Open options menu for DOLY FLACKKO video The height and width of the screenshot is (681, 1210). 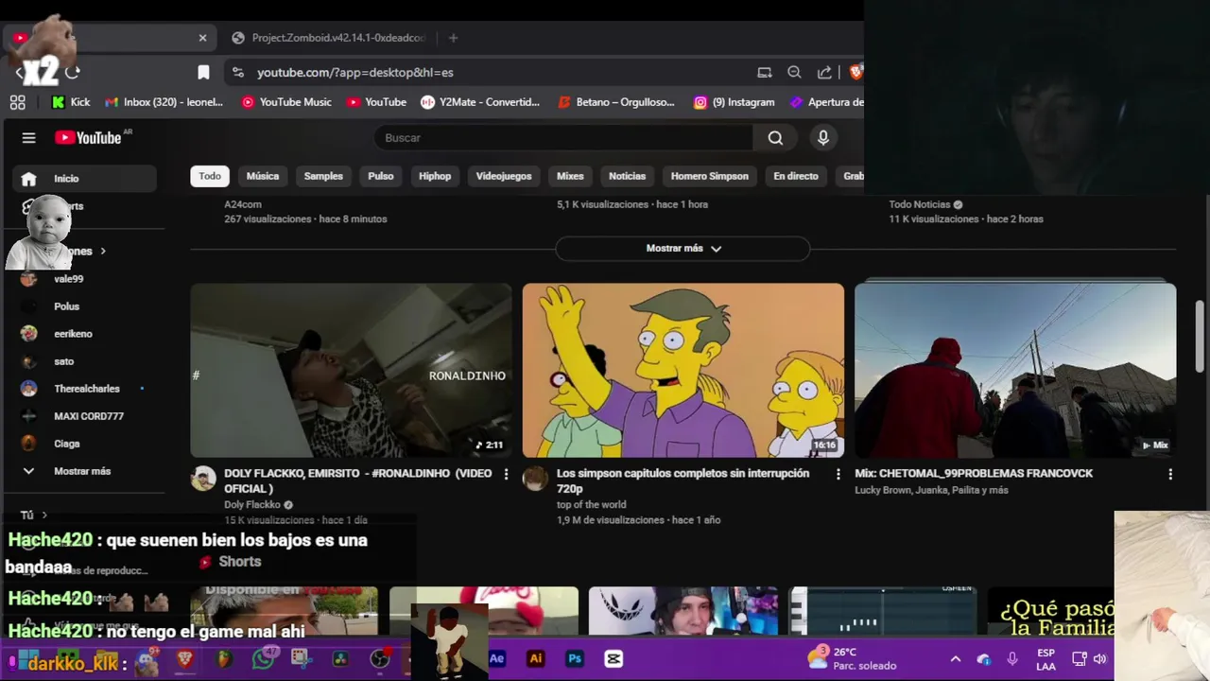(506, 474)
